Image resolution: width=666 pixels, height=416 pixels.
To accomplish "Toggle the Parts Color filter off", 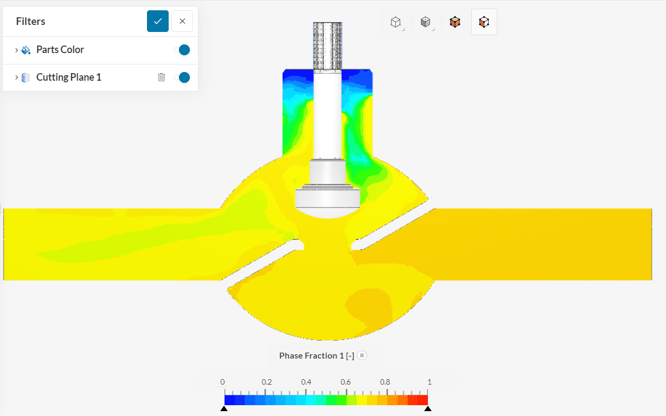I will pos(183,50).
